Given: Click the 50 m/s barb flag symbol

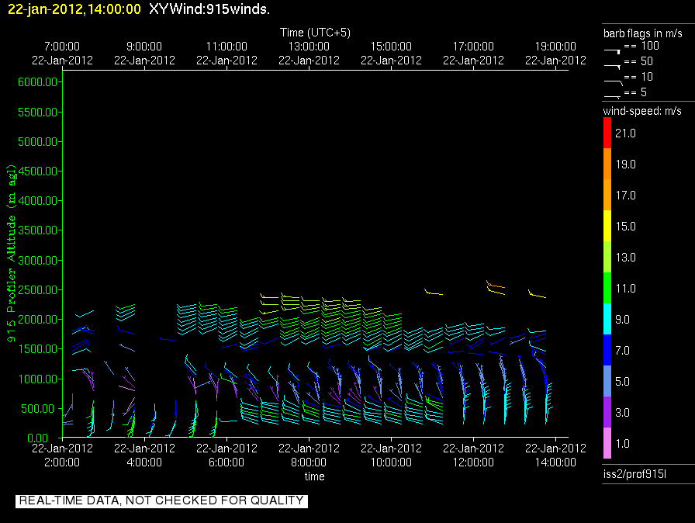Looking at the screenshot, I should pyautogui.click(x=613, y=67).
